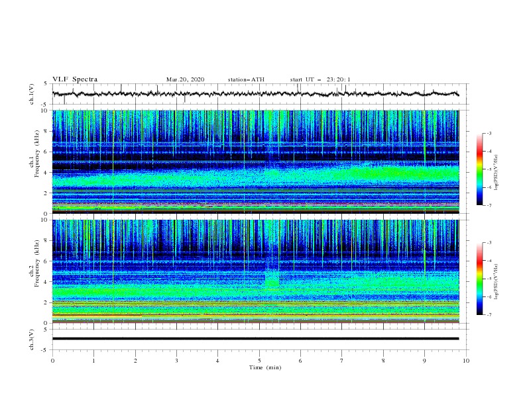This screenshot has height=405, width=525.
Task: Select the lower colorbar's "log(PSD)(V²/Hz)" label
Action: (x=496, y=282)
